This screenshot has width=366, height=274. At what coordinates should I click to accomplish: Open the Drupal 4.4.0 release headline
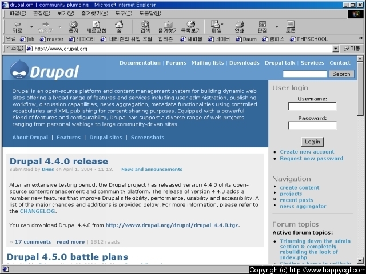(x=59, y=161)
